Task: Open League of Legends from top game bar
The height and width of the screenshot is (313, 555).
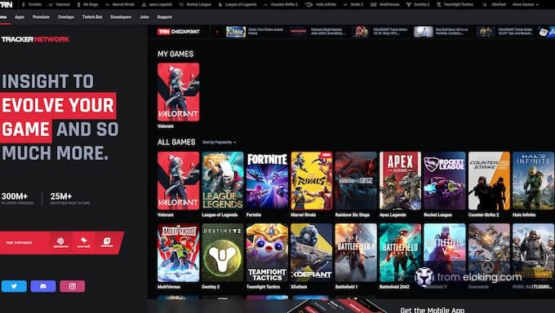Action: (x=238, y=5)
